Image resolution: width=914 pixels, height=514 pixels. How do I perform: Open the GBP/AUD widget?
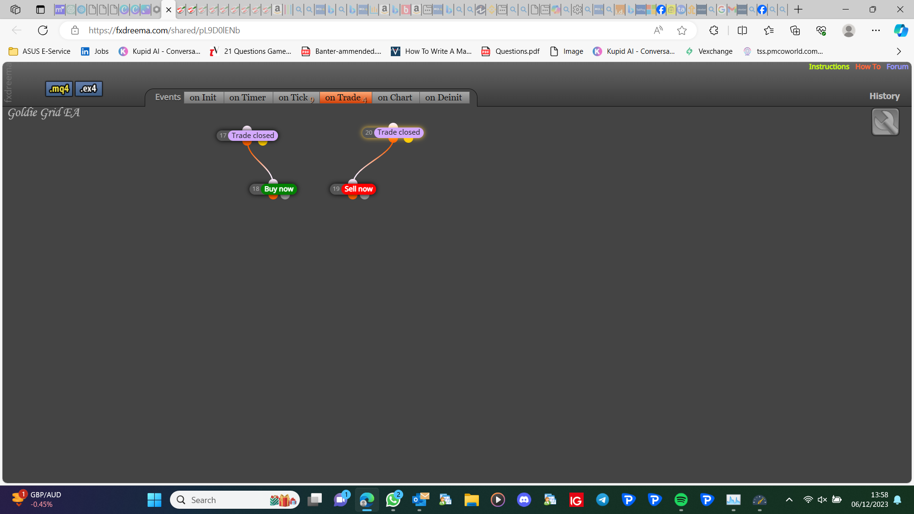point(36,500)
